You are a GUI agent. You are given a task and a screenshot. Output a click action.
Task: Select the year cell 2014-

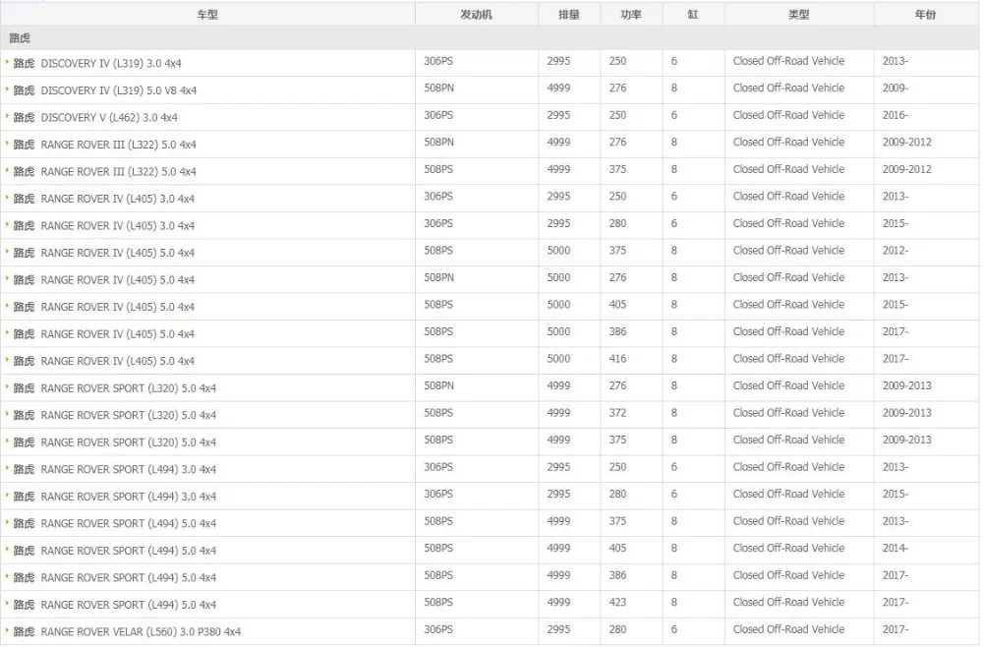pyautogui.click(x=896, y=548)
